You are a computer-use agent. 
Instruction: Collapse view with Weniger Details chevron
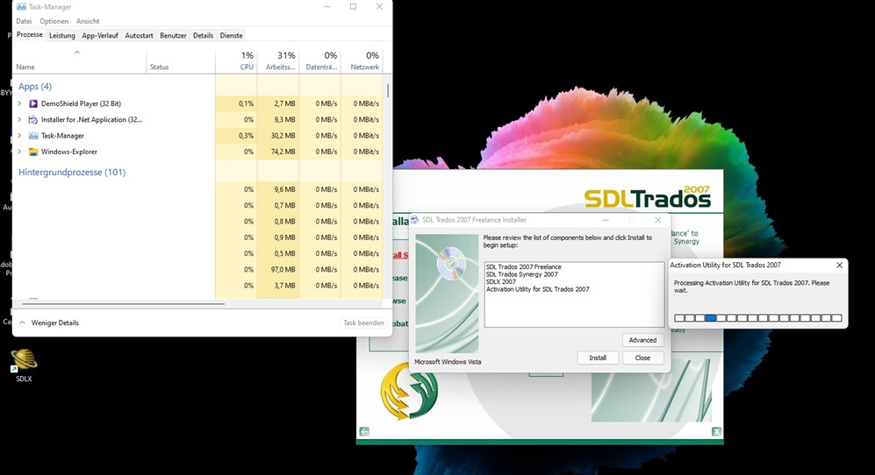coord(22,323)
